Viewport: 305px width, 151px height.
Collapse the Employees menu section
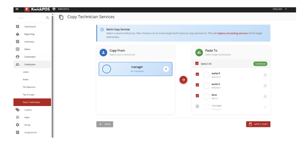coord(32,64)
